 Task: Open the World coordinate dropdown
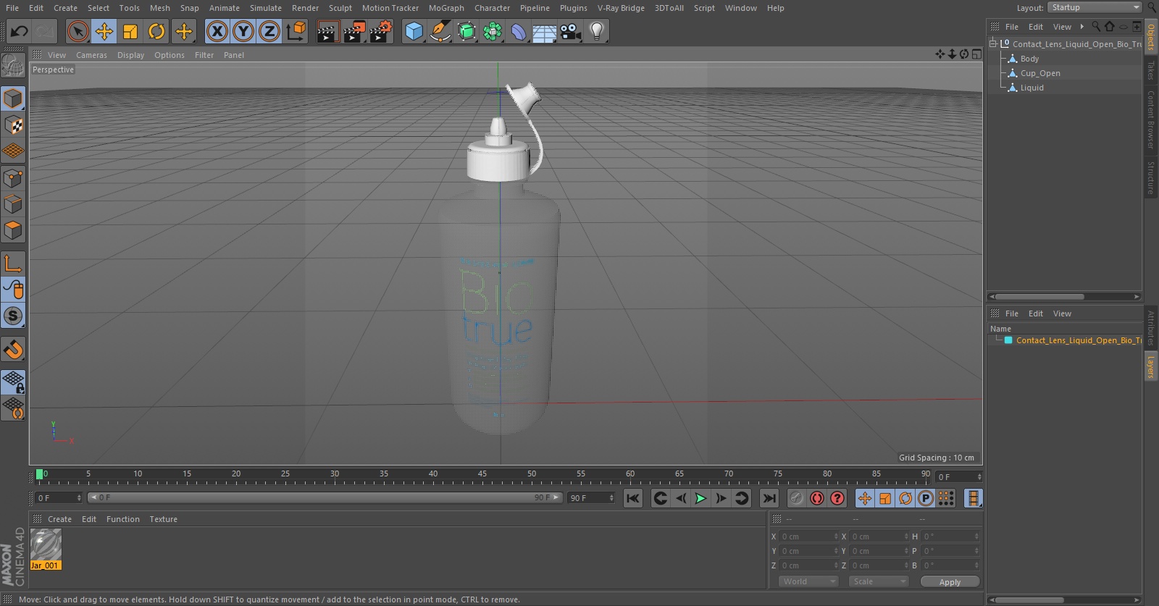[x=808, y=581]
